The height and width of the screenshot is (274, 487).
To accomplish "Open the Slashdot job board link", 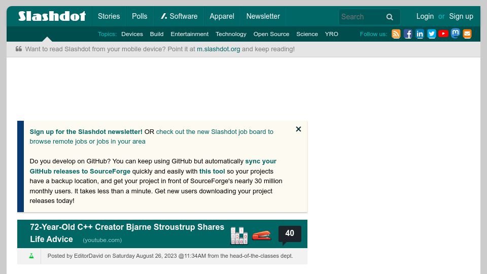I will click(151, 136).
